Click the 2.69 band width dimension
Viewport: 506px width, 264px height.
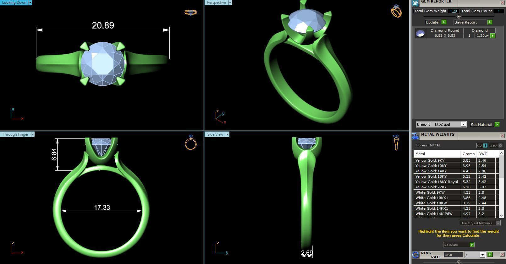[x=307, y=253]
